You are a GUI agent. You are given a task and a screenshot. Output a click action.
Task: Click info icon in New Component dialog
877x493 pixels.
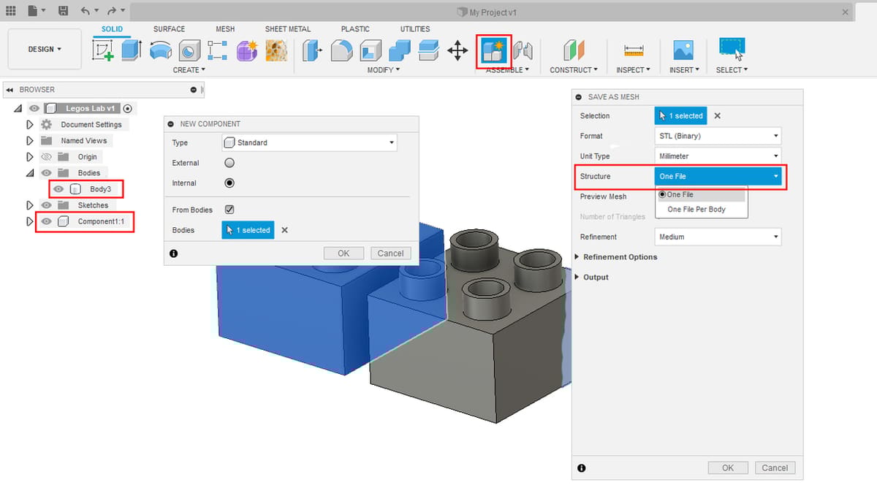tap(173, 253)
